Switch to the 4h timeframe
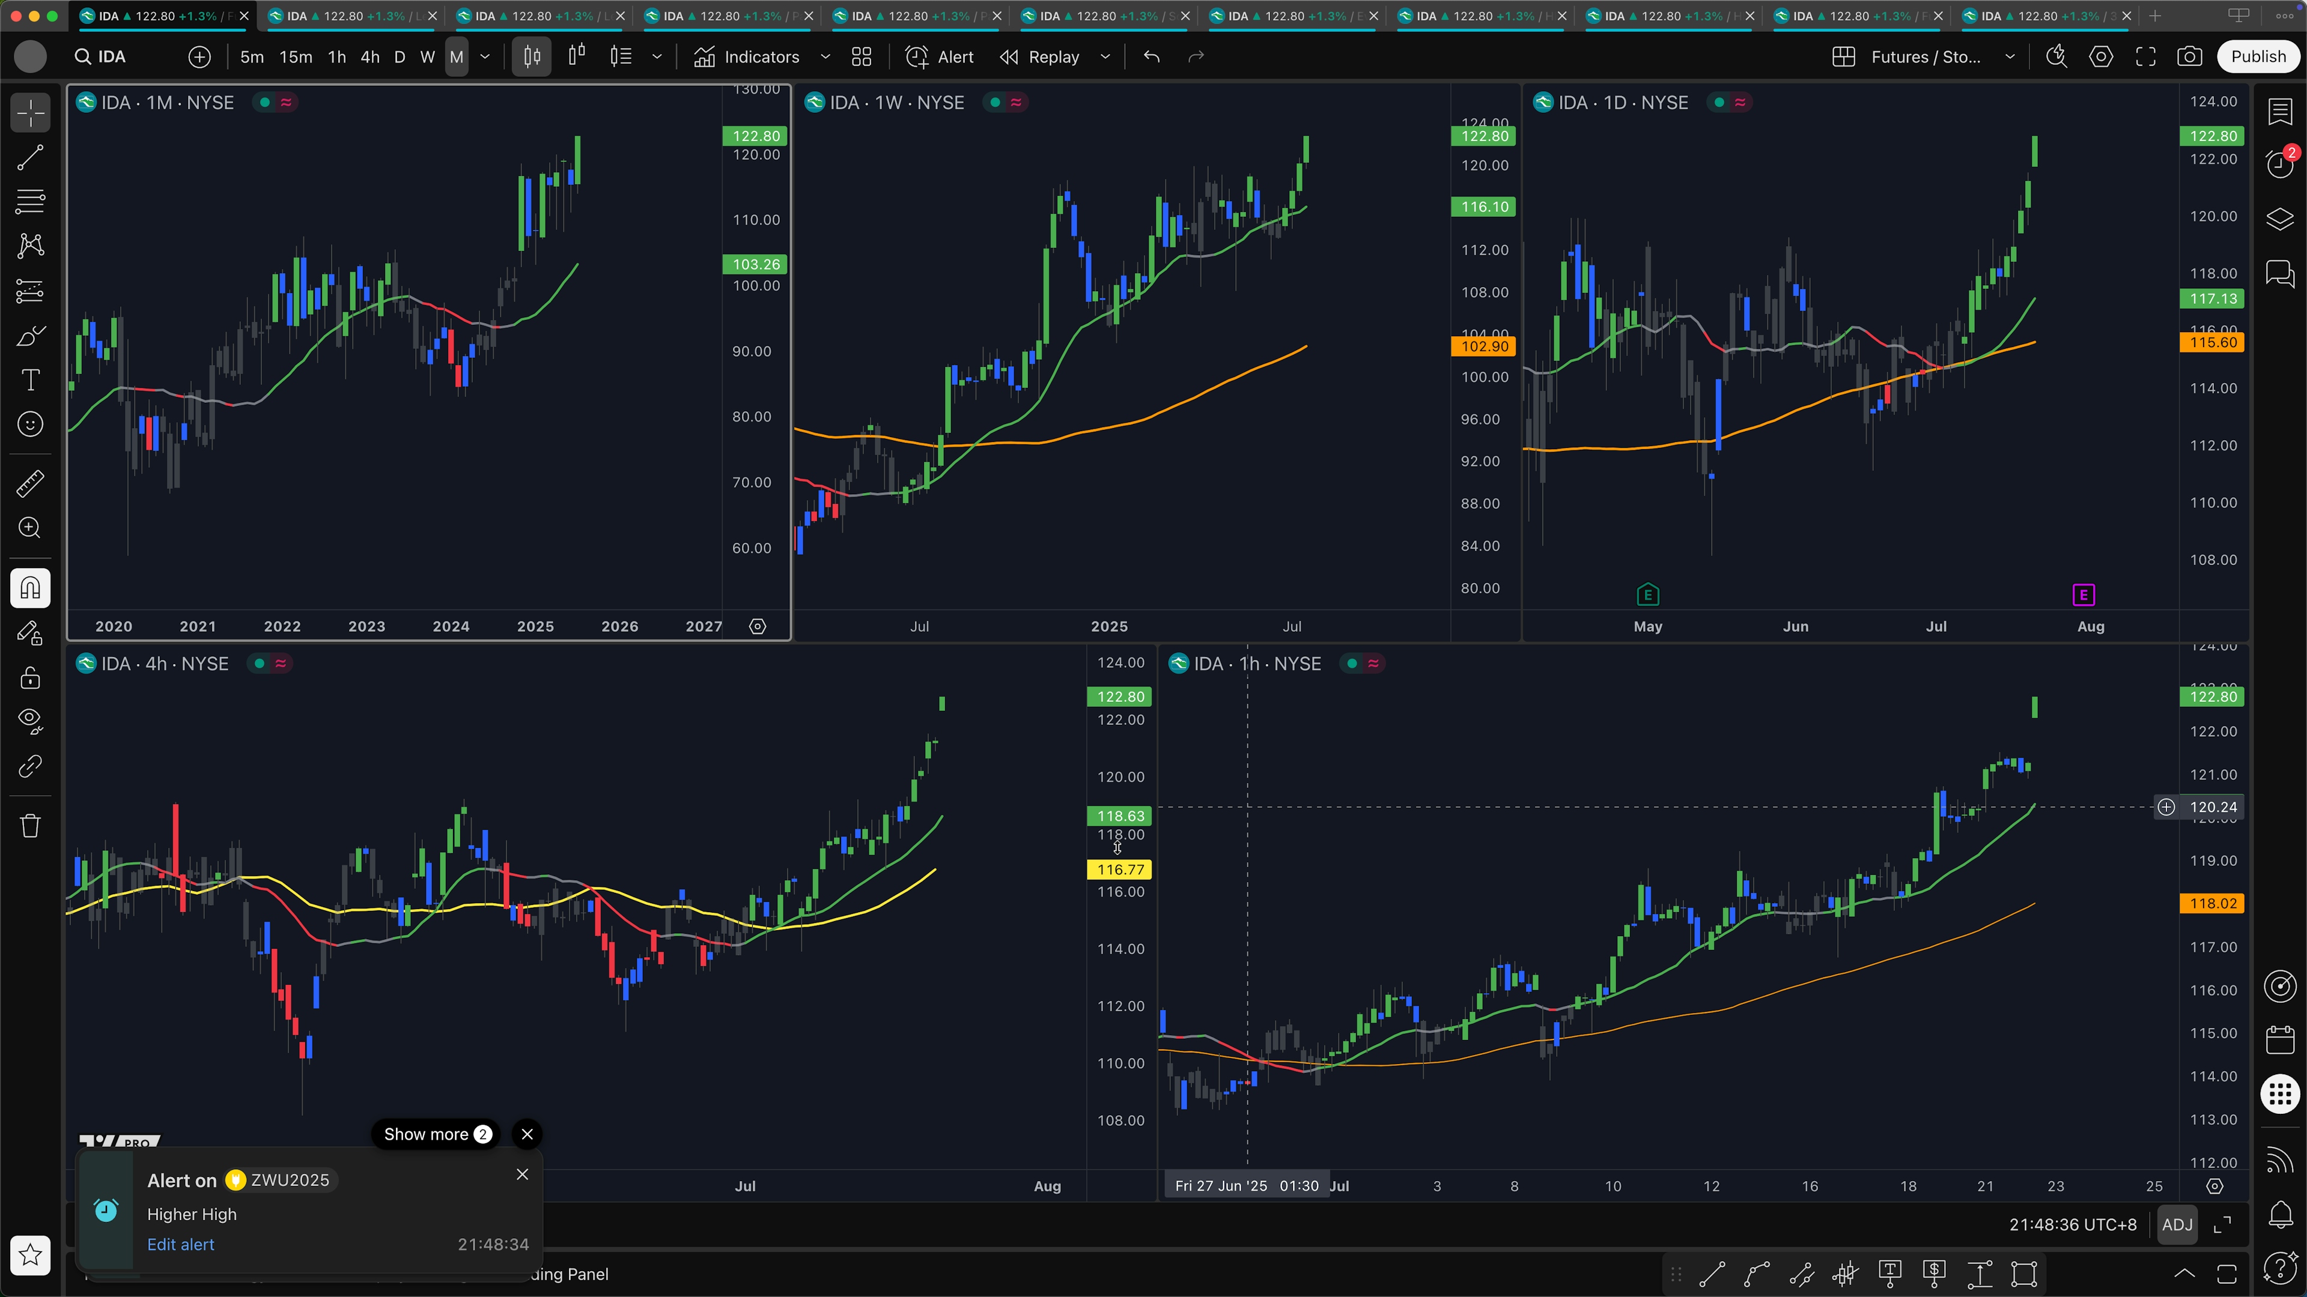The width and height of the screenshot is (2307, 1297). coord(370,56)
